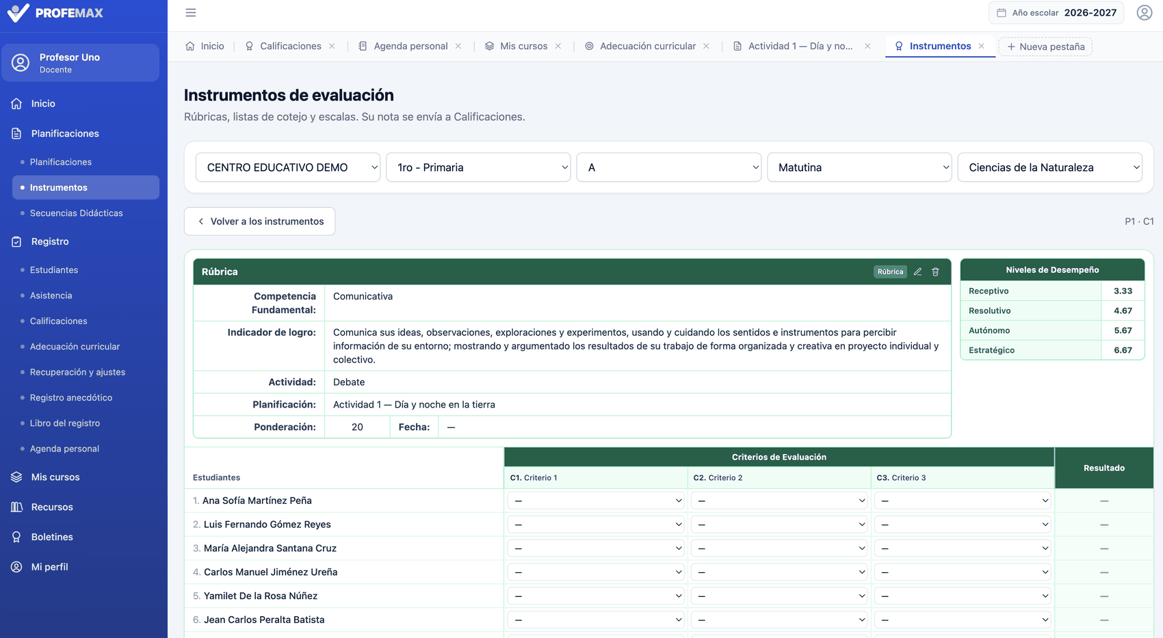Screen dimensions: 1163x638
Task: Click the Mis cursos layers icon in sidebar
Action: [16, 477]
